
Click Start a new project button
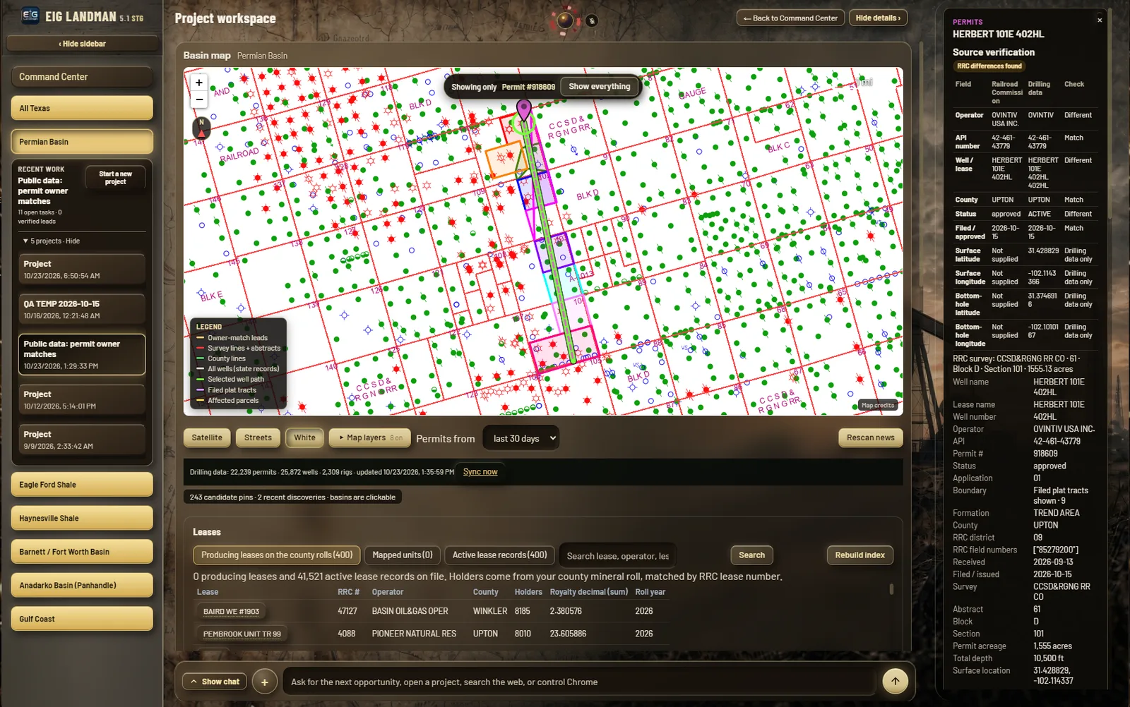[115, 178]
